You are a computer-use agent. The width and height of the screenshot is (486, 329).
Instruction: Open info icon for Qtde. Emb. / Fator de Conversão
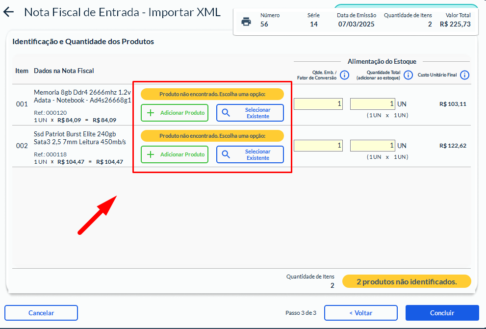point(344,75)
